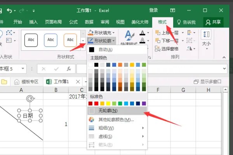Pick the orange theme color swatch
233x155 pixels.
[x=120, y=65]
